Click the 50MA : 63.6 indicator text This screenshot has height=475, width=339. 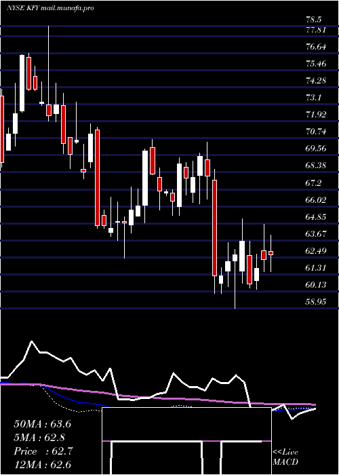pos(42,424)
